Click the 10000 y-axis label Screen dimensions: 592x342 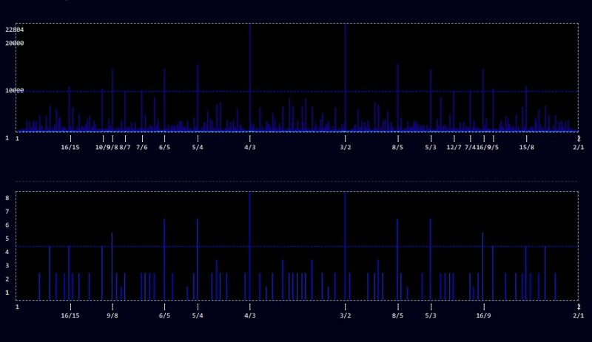click(x=14, y=91)
